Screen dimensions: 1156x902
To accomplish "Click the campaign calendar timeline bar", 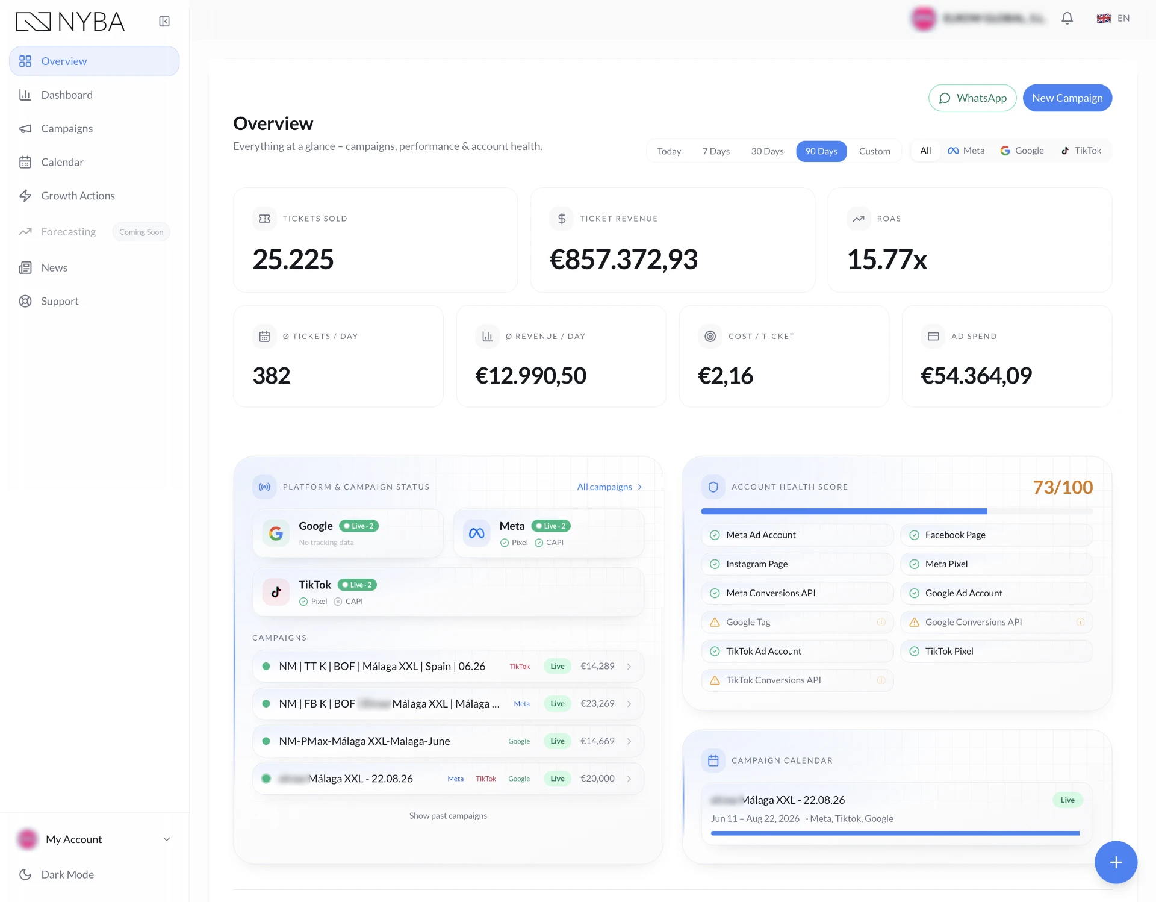I will click(x=895, y=833).
